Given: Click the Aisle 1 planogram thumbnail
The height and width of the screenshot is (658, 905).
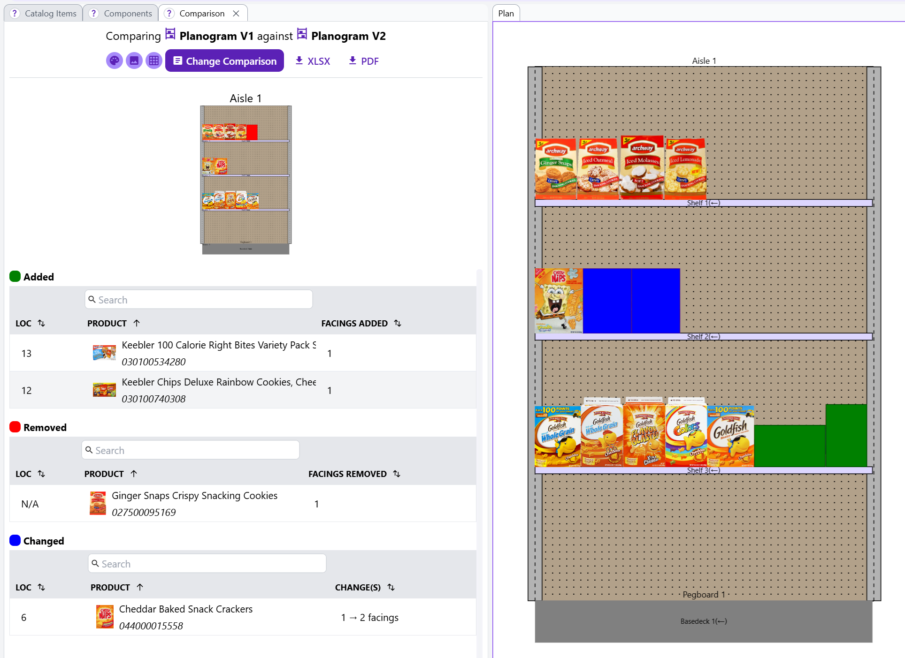Looking at the screenshot, I should point(245,180).
